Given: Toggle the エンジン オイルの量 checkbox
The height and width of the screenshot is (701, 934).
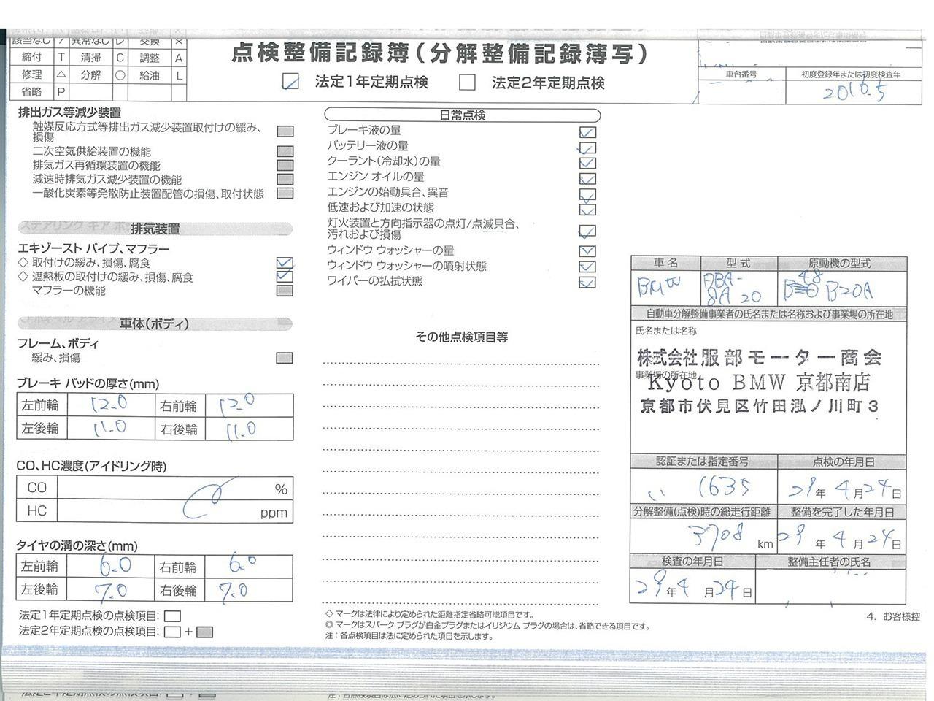Looking at the screenshot, I should click(x=587, y=178).
